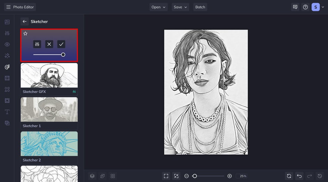This screenshot has height=182, width=328.
Task: Open the eye-shaped Touch Up tool
Action: tap(7, 44)
